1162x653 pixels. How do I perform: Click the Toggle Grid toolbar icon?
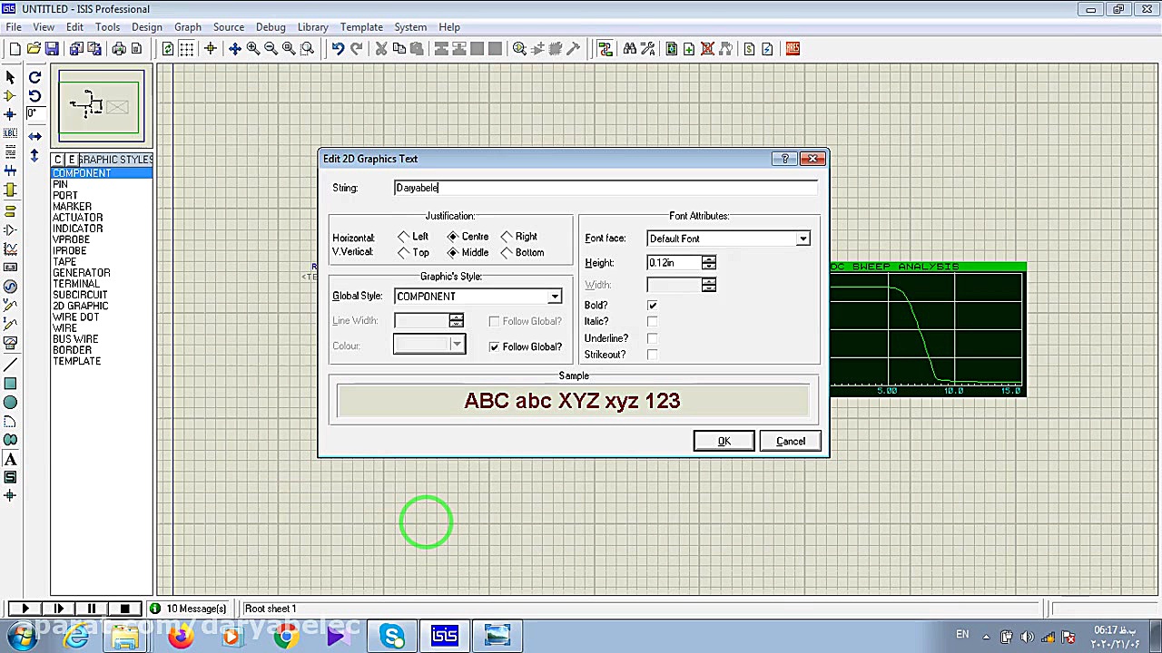(x=186, y=49)
